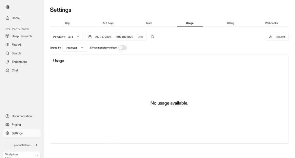Expand the Product: All filter dropdown
The width and height of the screenshot is (295, 158).
click(66, 37)
